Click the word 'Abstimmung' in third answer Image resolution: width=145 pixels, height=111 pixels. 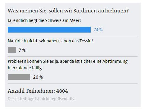(115, 61)
